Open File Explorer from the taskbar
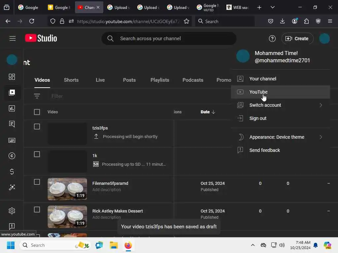The height and width of the screenshot is (253, 338). click(114, 245)
